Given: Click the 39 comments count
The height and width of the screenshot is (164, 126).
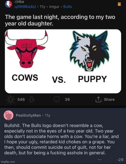Looking at the screenshot, I should tap(67, 99).
